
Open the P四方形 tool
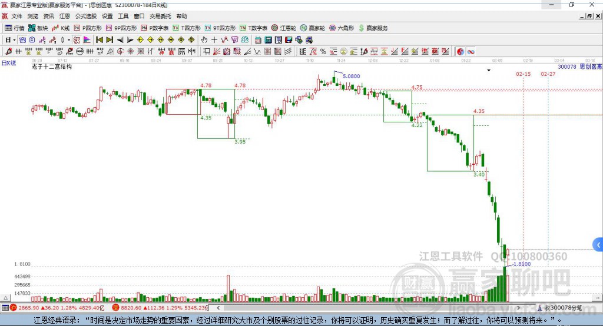click(x=88, y=28)
